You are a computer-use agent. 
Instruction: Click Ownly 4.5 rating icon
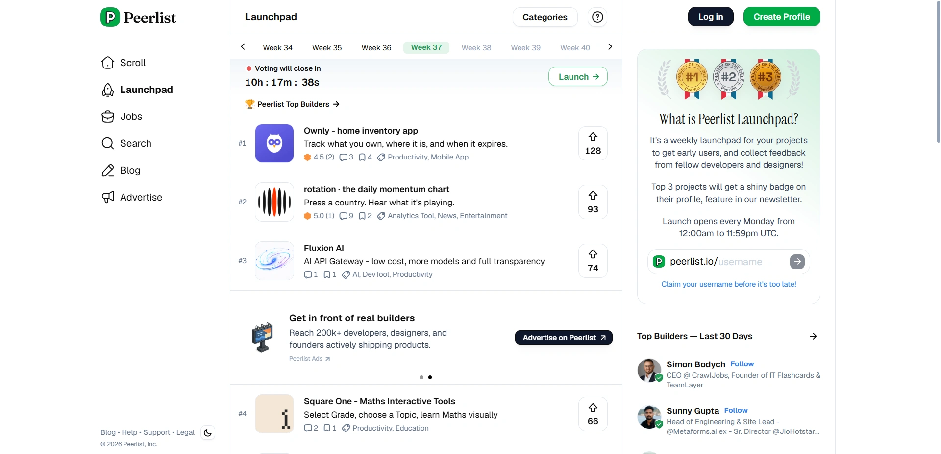(307, 157)
